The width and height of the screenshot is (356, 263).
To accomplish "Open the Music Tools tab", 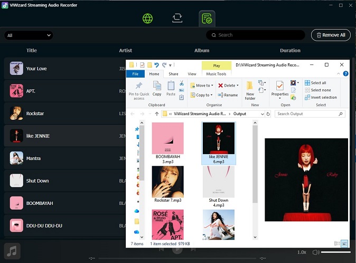I will 216,74.
